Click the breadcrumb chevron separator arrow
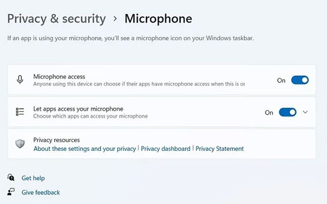 [x=115, y=19]
